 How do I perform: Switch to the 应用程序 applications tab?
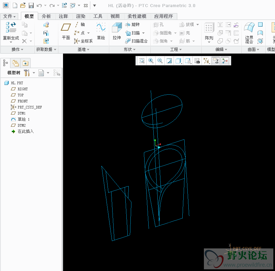click(x=164, y=16)
